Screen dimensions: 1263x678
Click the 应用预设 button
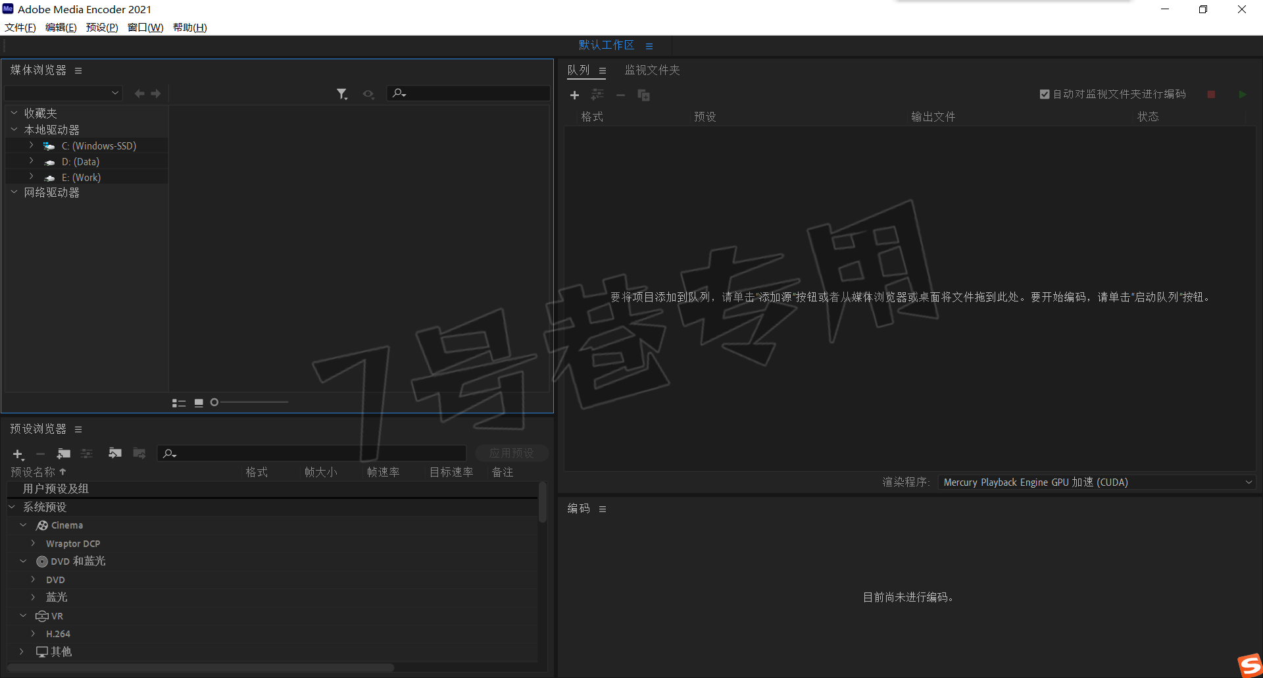point(511,453)
